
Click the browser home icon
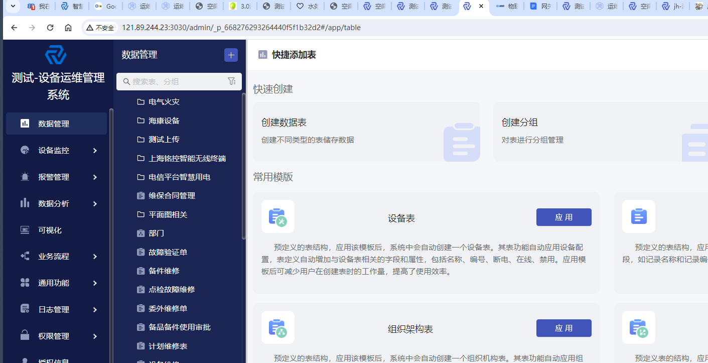[68, 28]
